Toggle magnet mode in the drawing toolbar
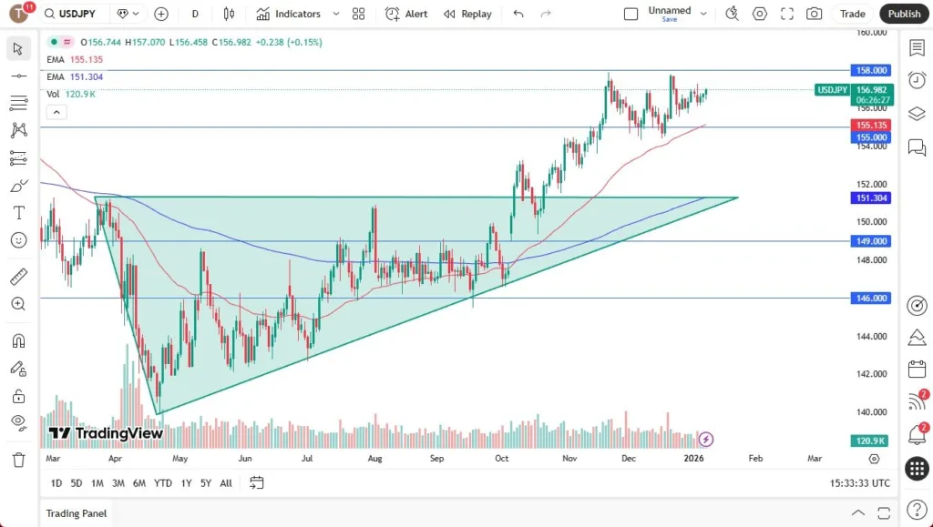This screenshot has height=527, width=933. pos(18,340)
